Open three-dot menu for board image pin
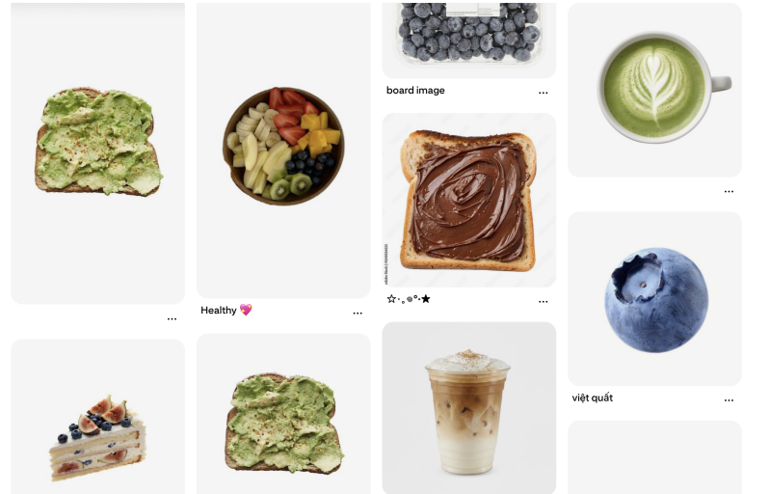770x494 pixels. click(544, 93)
